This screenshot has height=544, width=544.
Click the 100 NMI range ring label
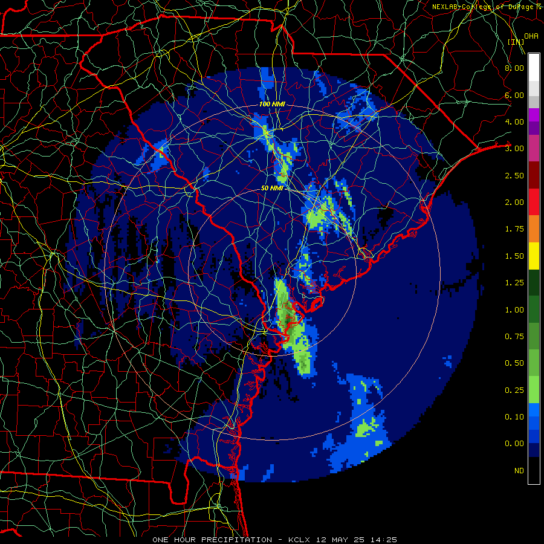pos(272,104)
